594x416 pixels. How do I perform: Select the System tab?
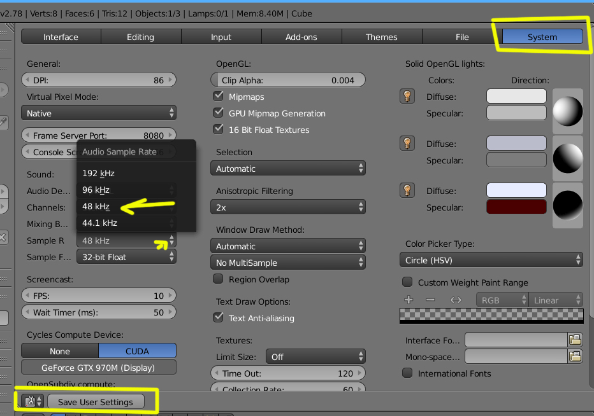click(542, 37)
